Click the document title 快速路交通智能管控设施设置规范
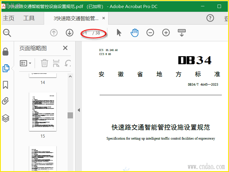The image size is (229, 172). pos(161,127)
